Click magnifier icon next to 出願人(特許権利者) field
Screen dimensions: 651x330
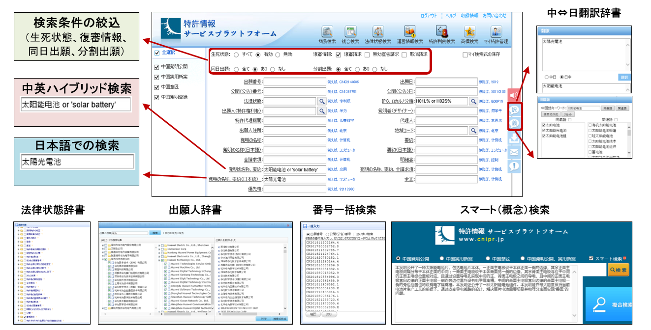coord(322,111)
